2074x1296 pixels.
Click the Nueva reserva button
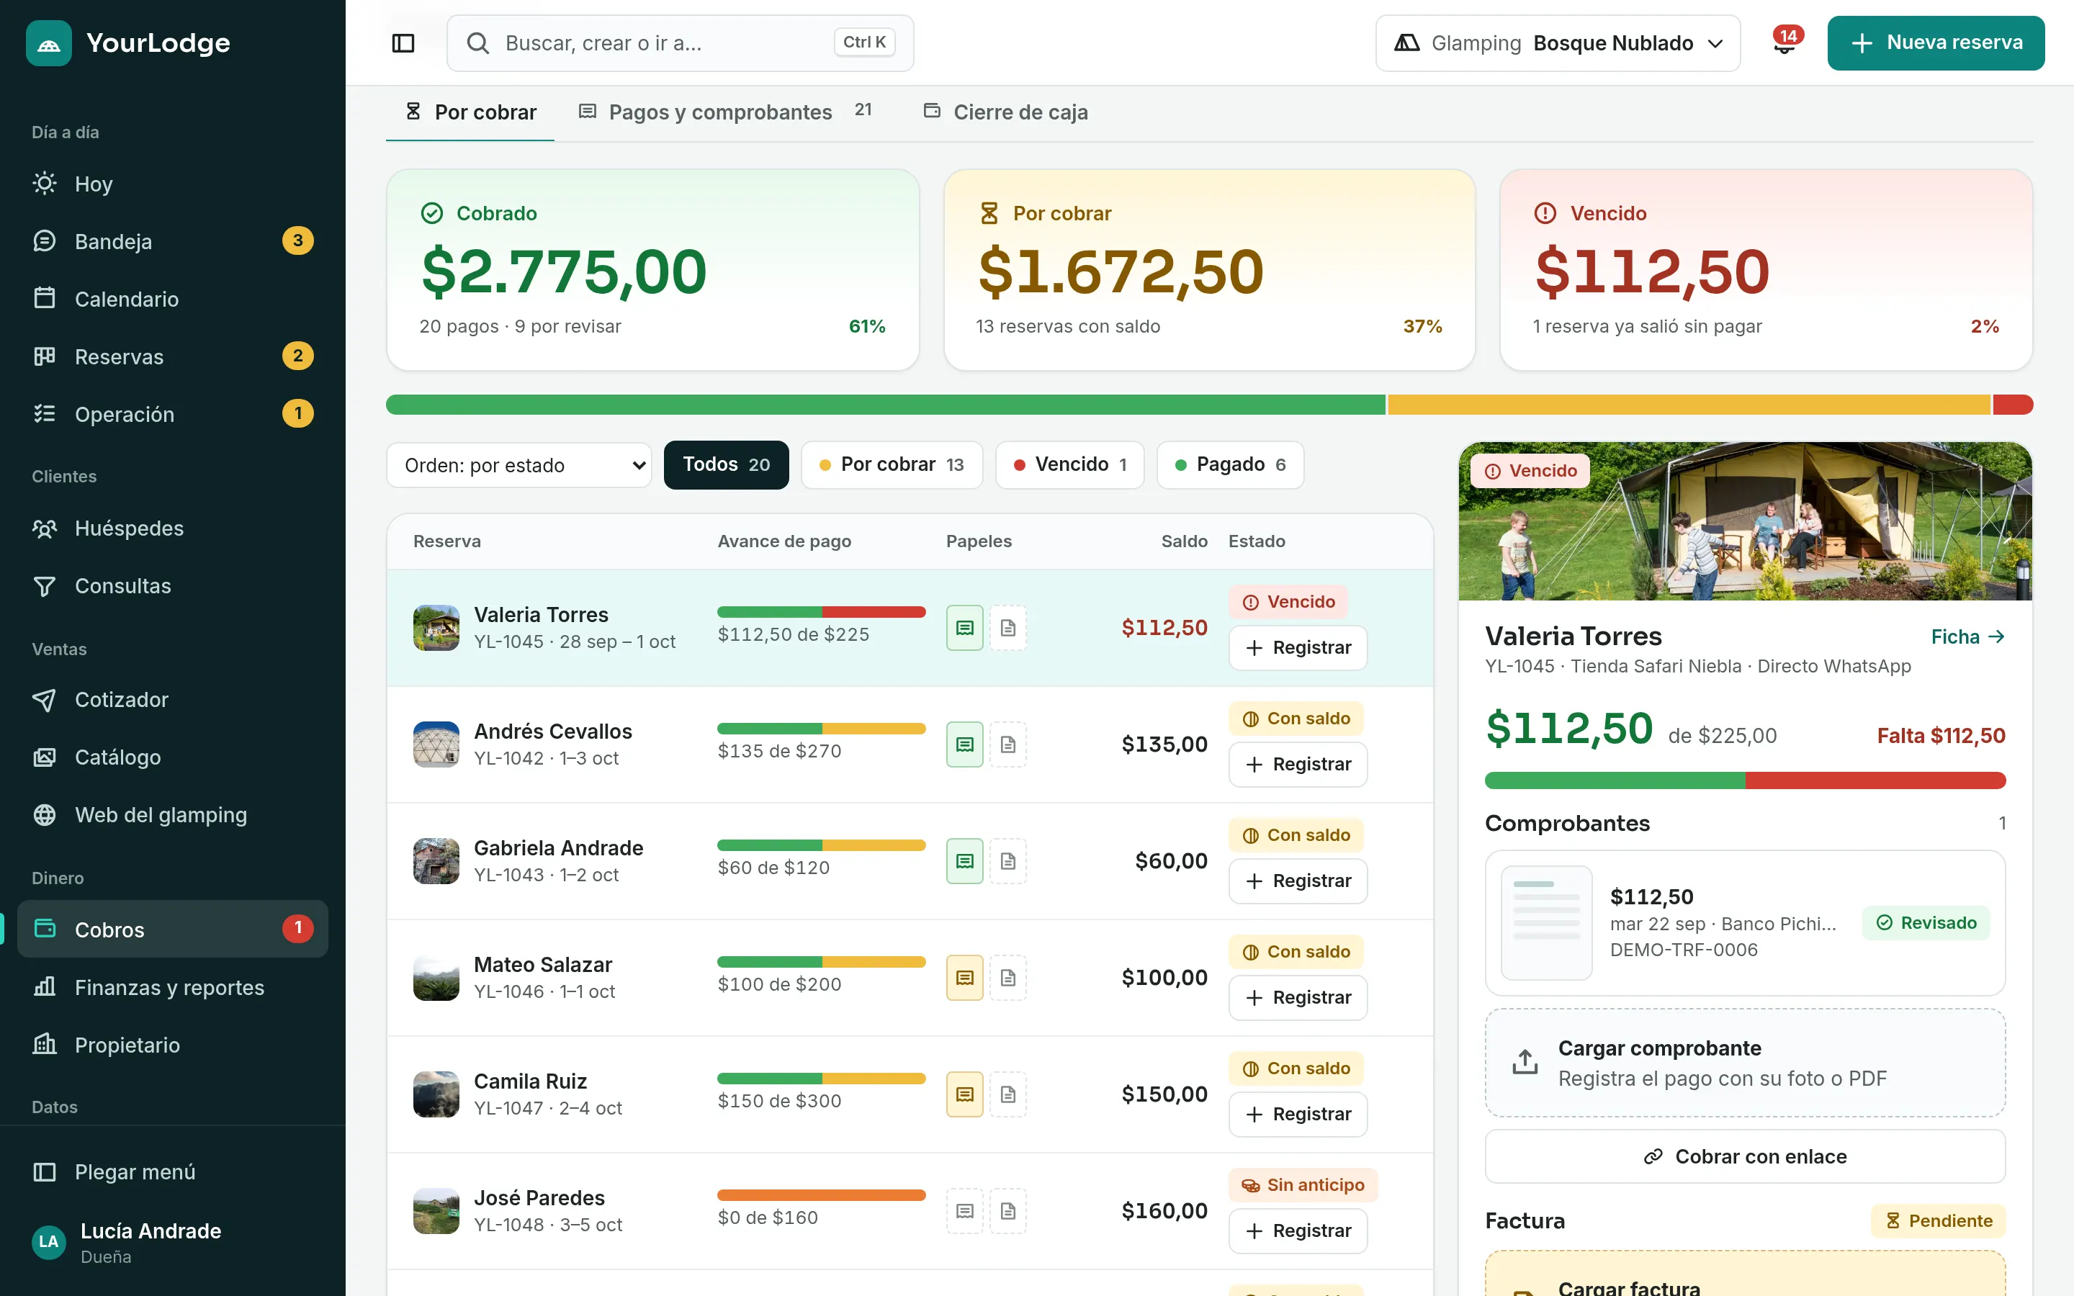tap(1935, 43)
